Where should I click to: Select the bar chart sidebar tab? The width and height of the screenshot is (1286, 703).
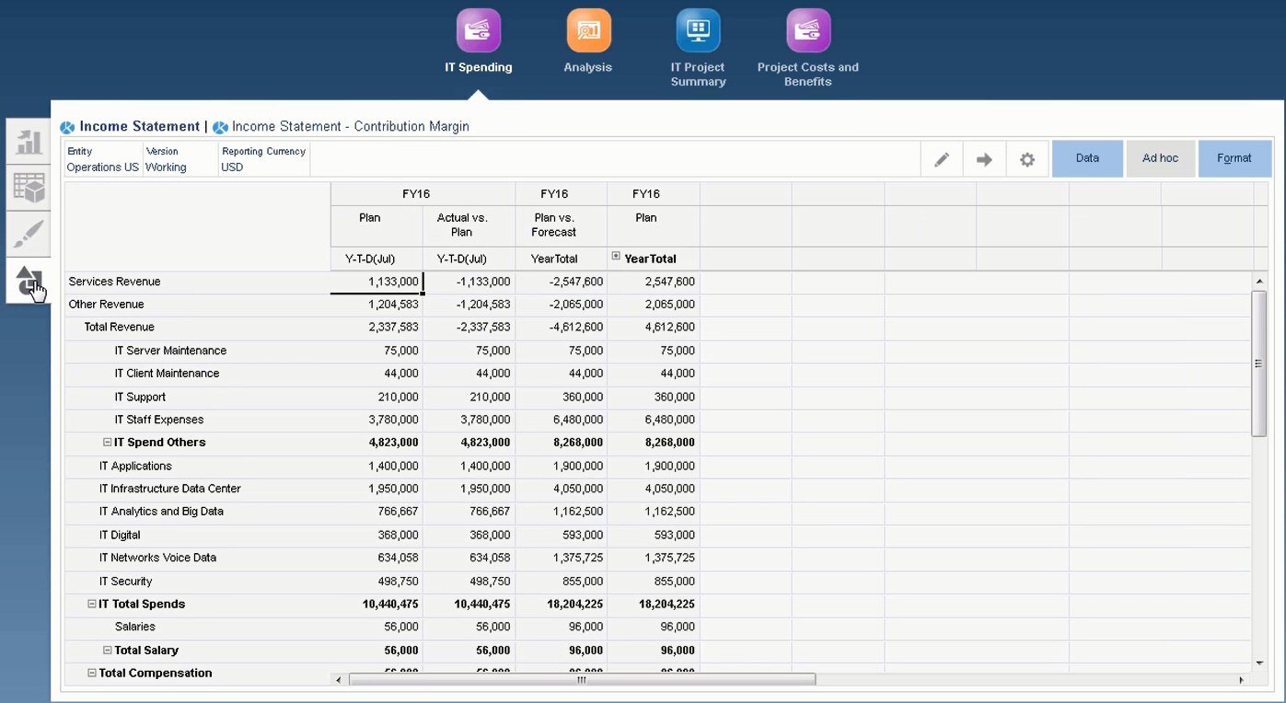[29, 142]
